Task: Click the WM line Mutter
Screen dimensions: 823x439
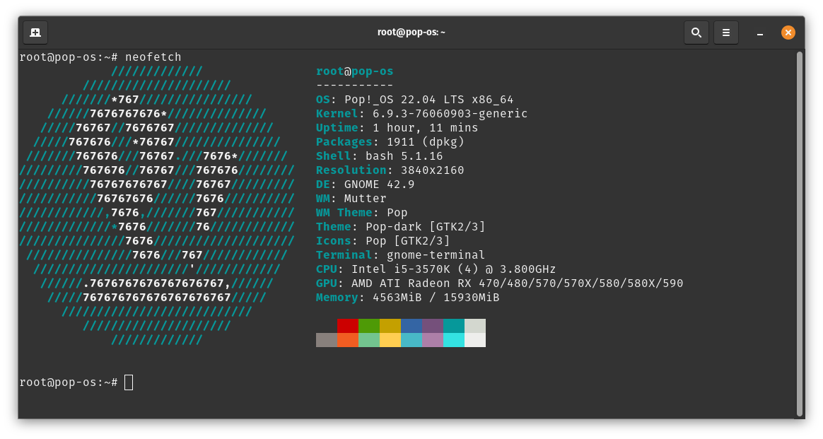Action: pos(351,199)
